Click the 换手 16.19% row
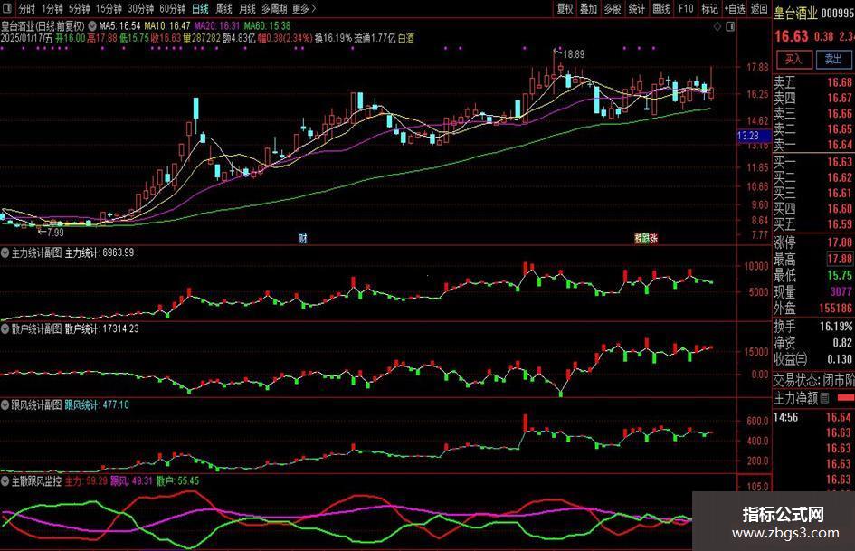 pos(813,327)
